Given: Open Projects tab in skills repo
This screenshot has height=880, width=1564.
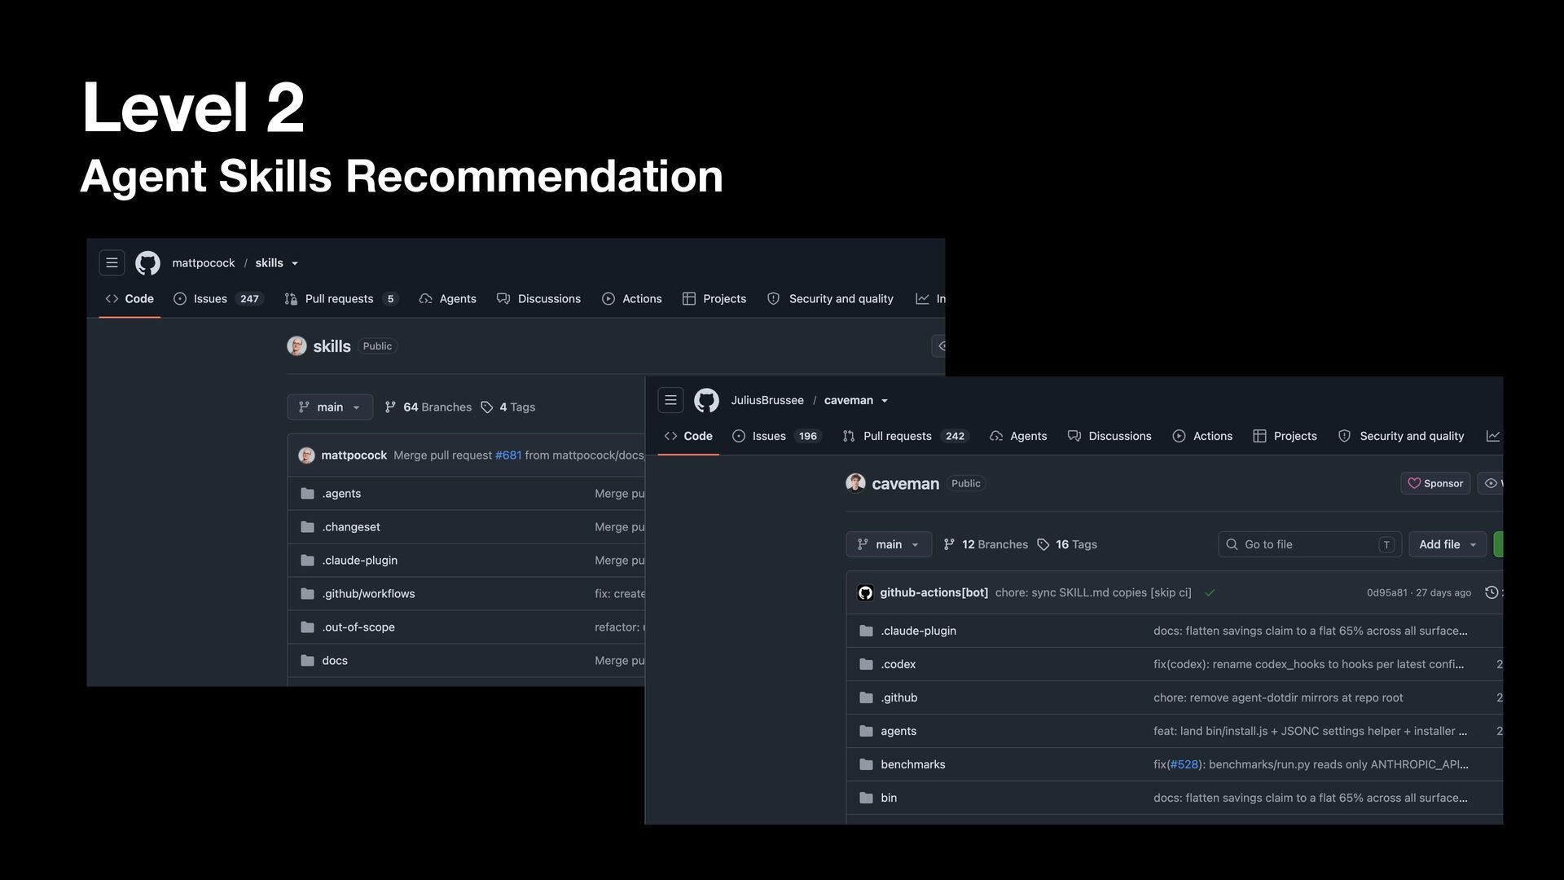Looking at the screenshot, I should pos(714,299).
